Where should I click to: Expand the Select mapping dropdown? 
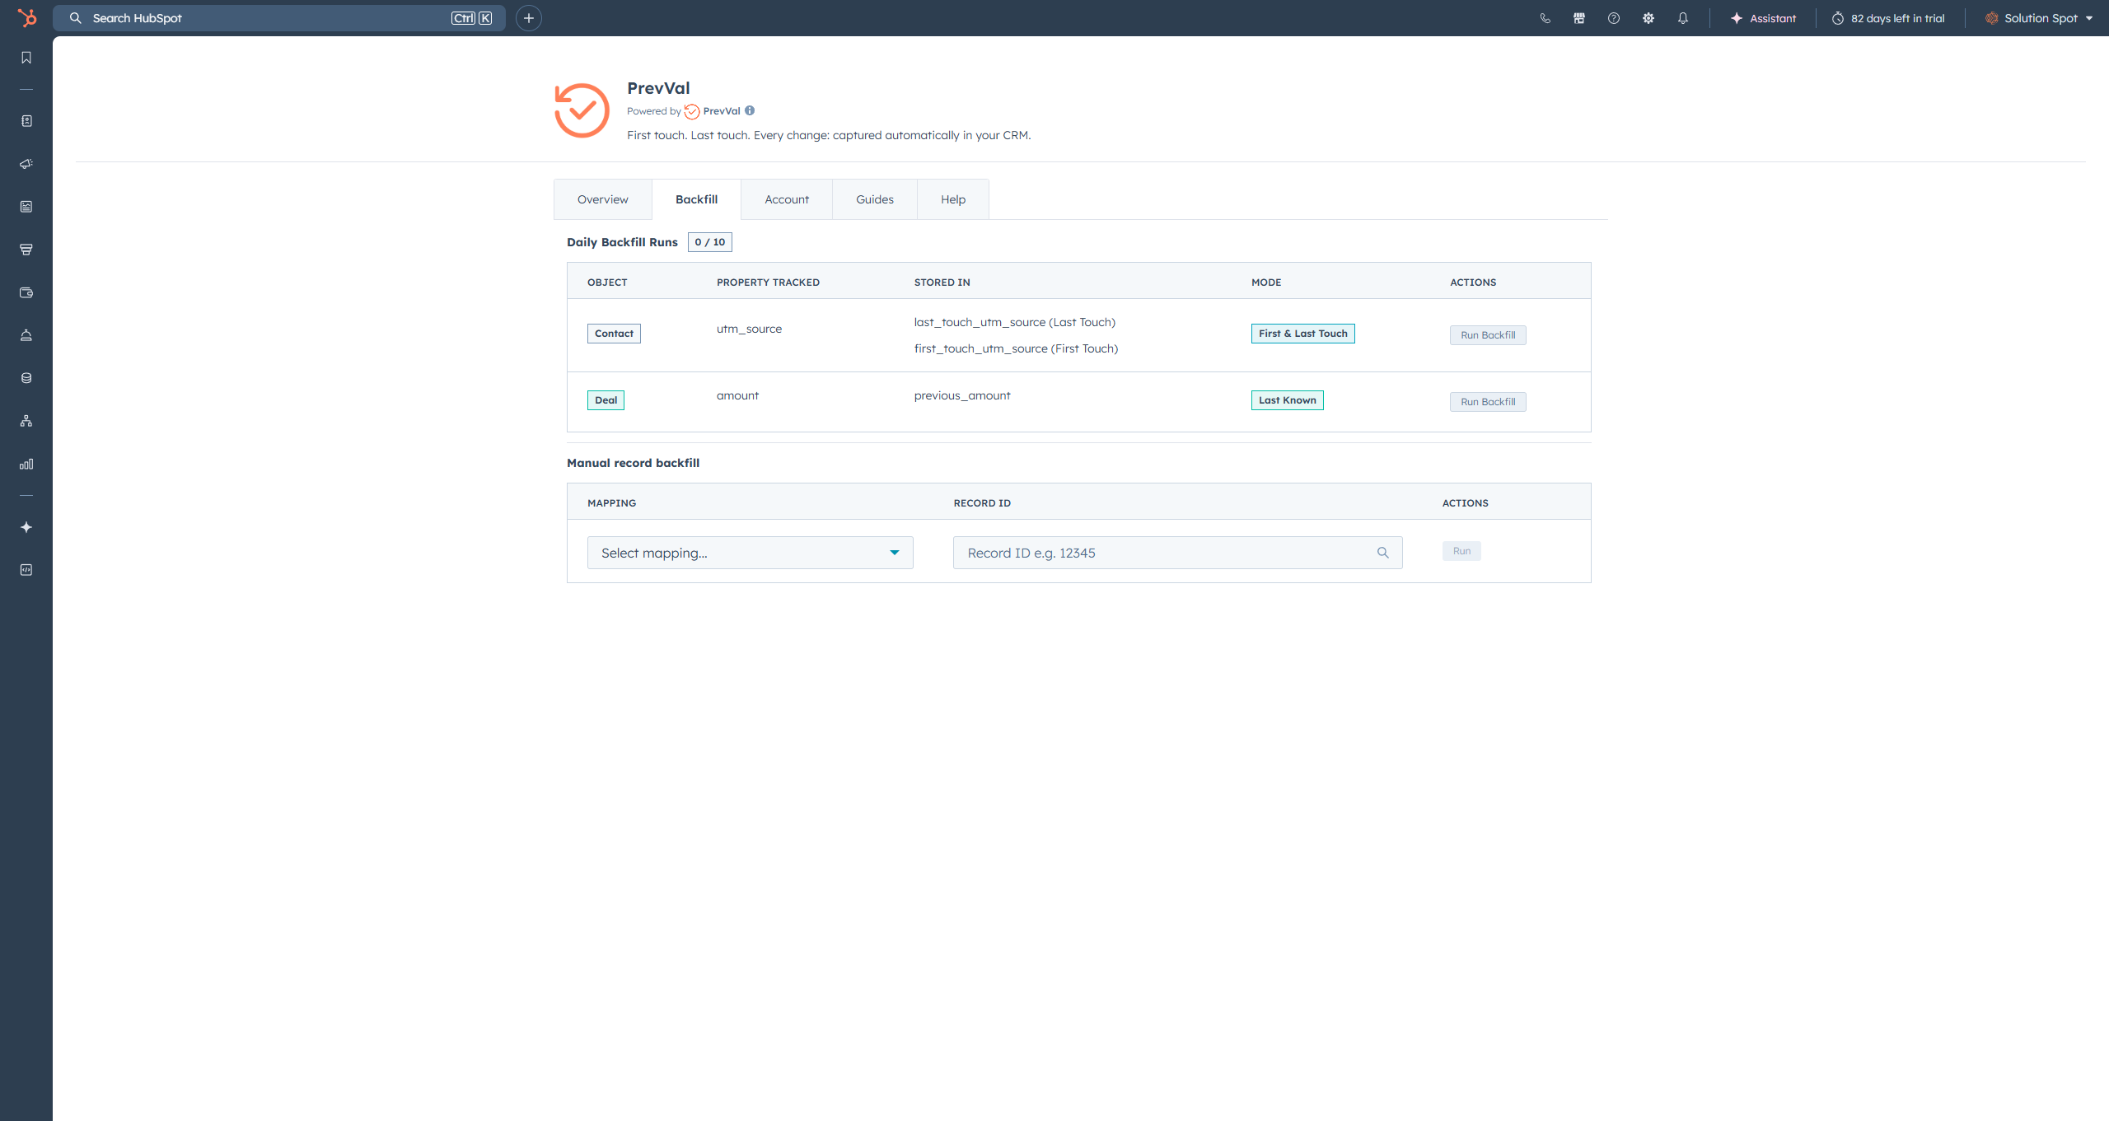click(750, 553)
